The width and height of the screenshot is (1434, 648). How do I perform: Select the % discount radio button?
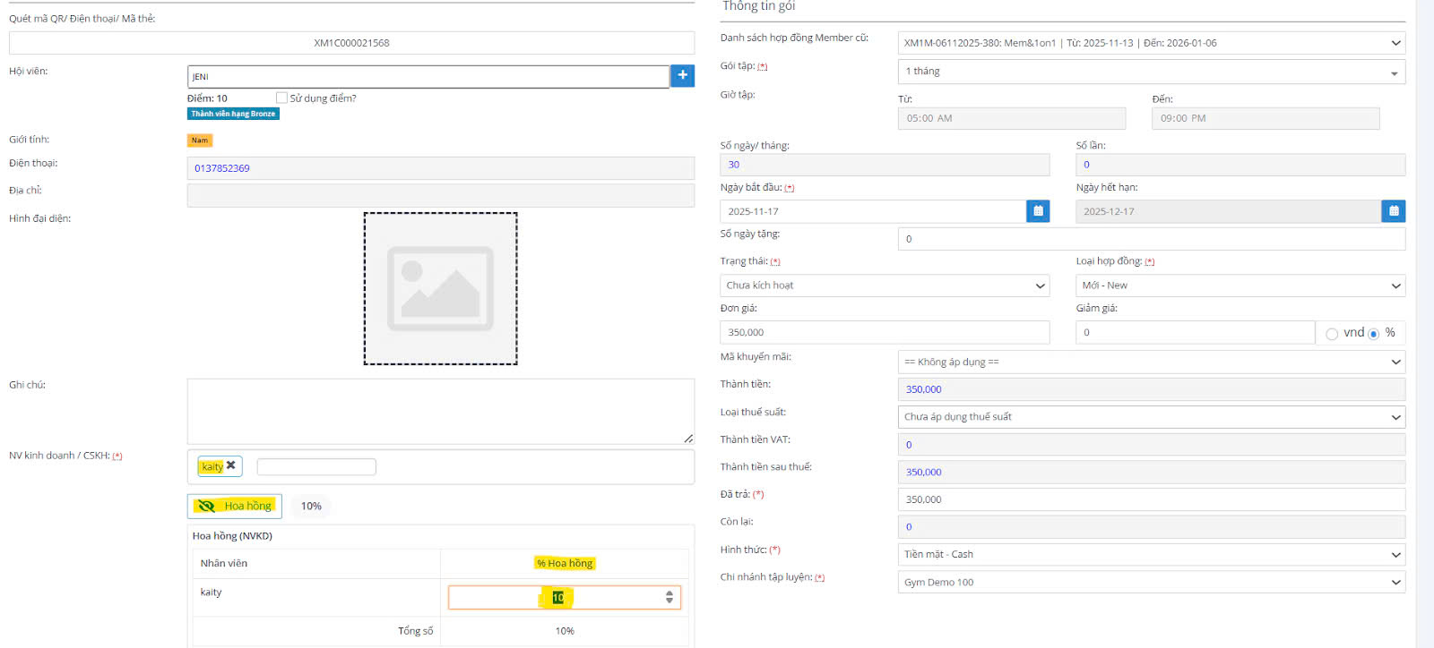click(1373, 334)
